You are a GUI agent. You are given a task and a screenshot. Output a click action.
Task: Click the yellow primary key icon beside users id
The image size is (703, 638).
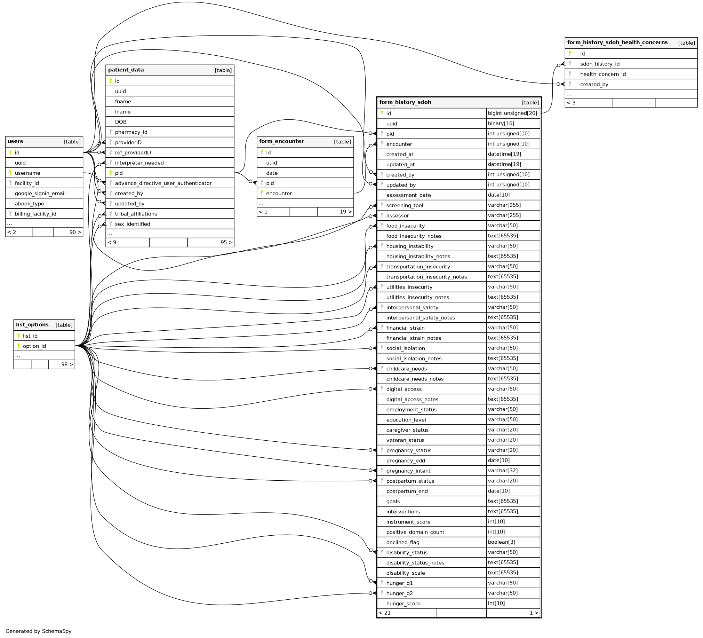click(10, 152)
